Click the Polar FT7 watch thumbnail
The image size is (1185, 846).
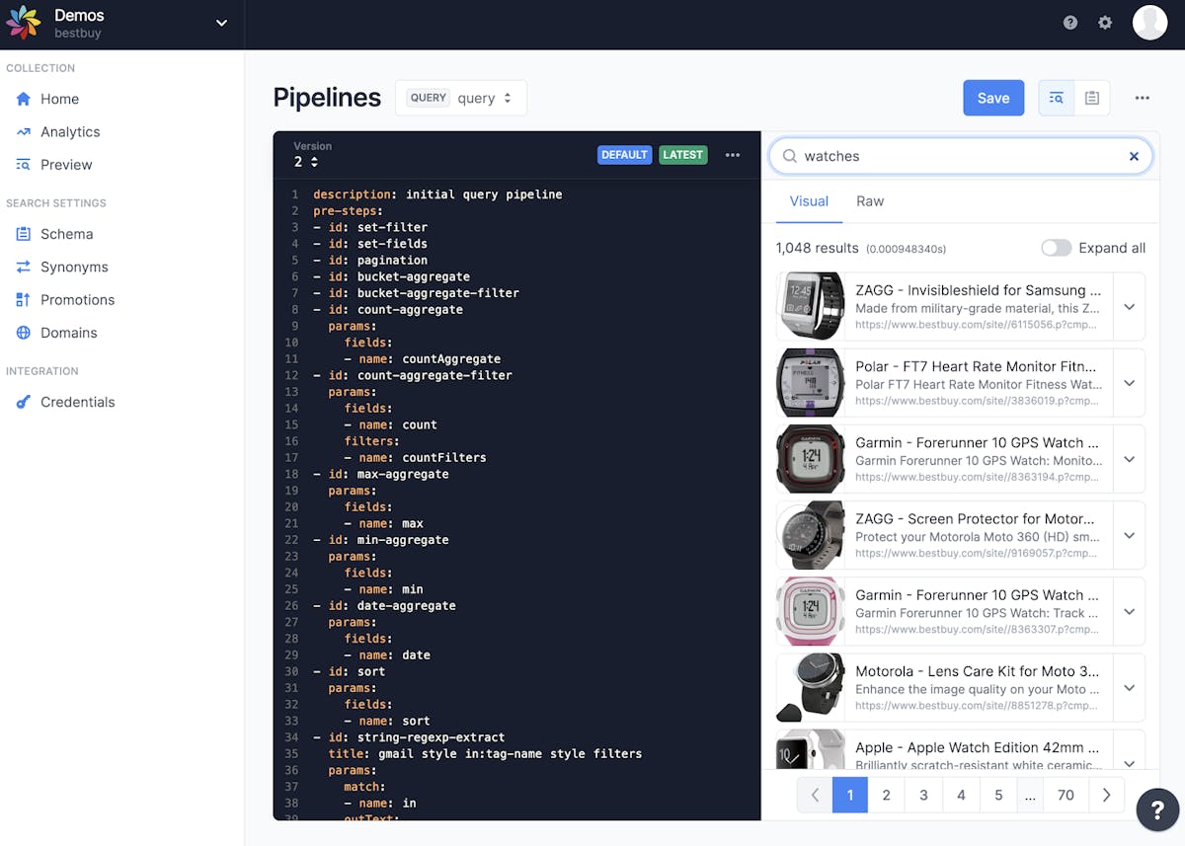pyautogui.click(x=811, y=382)
